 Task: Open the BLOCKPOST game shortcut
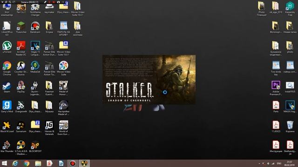[x=35, y=147]
